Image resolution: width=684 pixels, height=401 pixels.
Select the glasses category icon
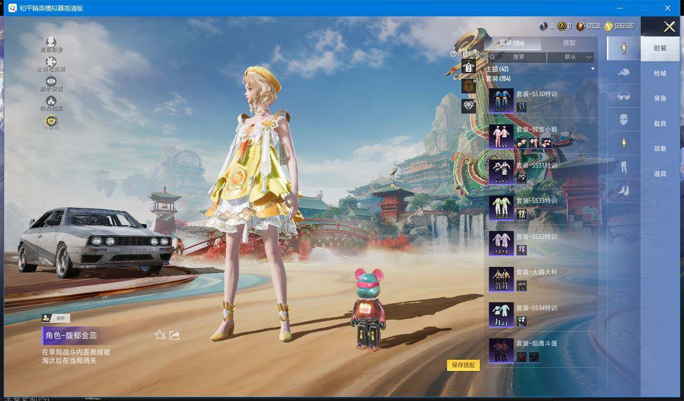click(623, 96)
